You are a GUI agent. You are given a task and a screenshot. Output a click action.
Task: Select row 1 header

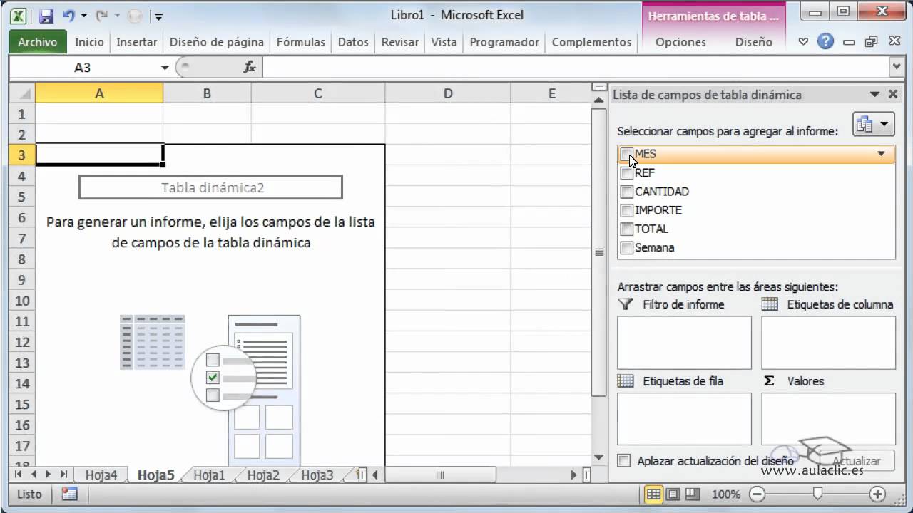pos(22,114)
